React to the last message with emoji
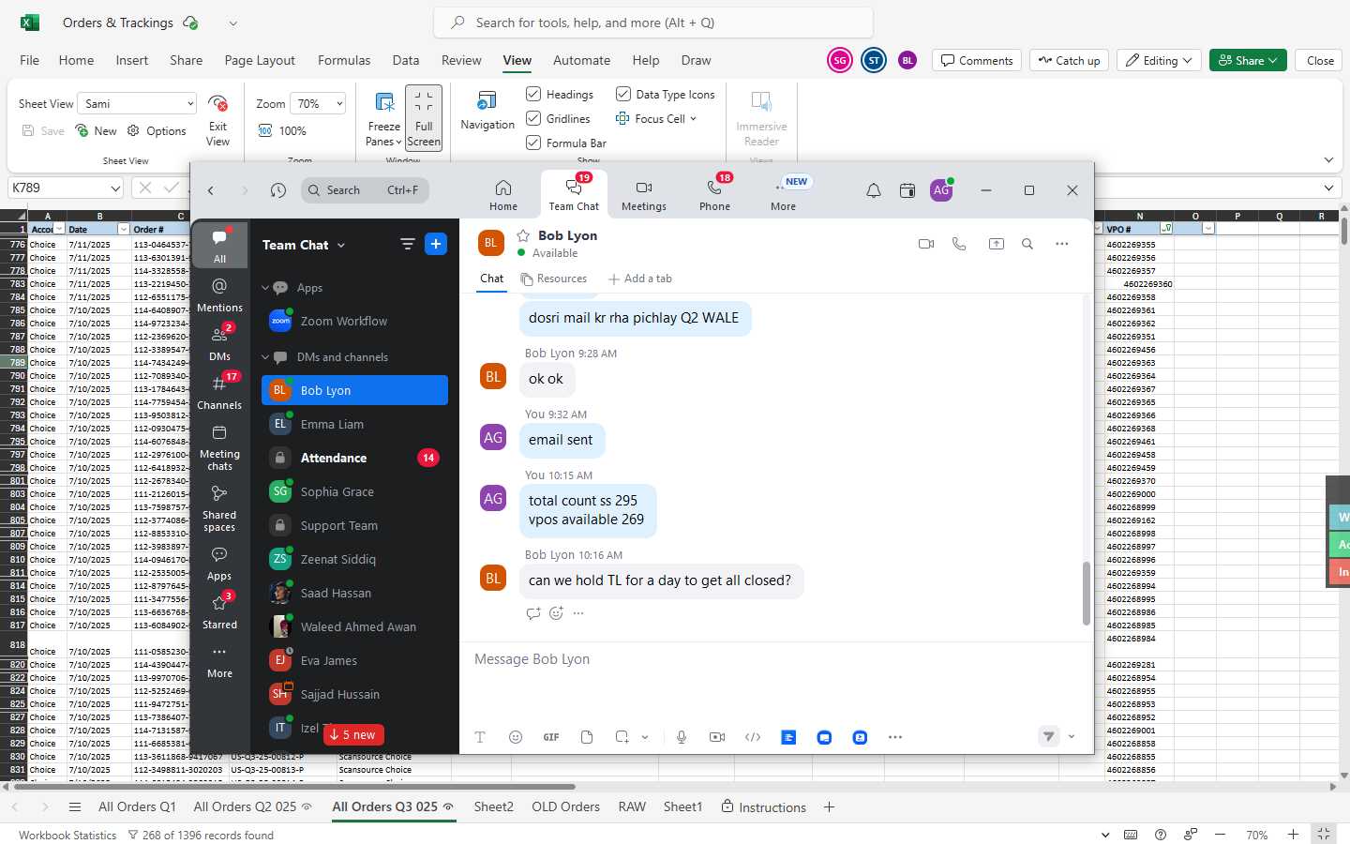 click(x=556, y=613)
